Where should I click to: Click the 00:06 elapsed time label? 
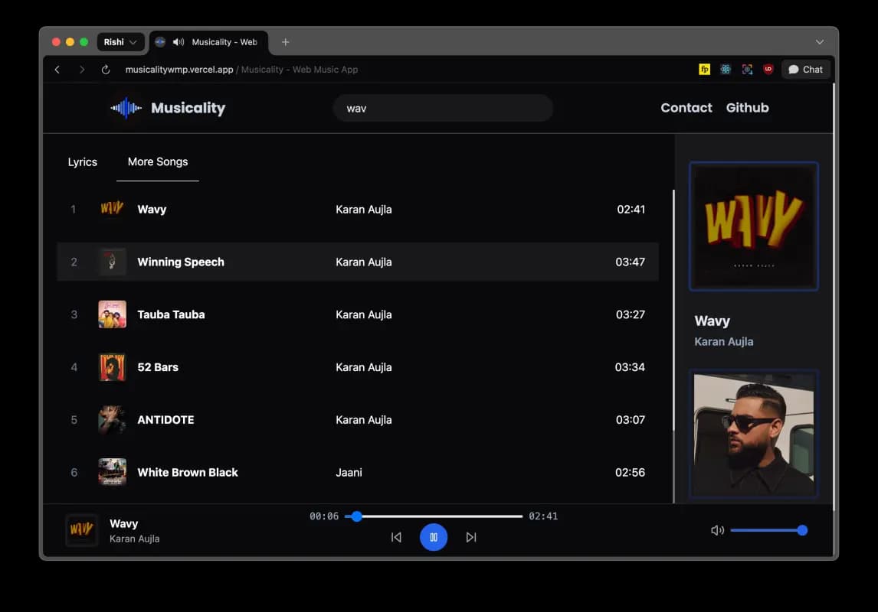[324, 516]
